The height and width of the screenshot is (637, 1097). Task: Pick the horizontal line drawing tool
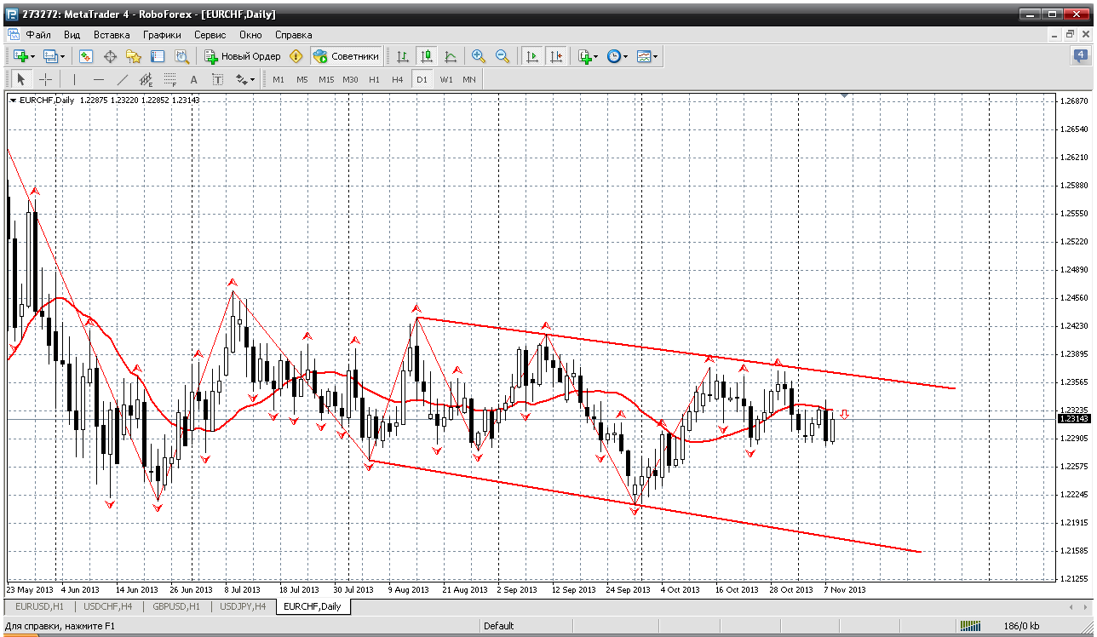click(x=99, y=79)
